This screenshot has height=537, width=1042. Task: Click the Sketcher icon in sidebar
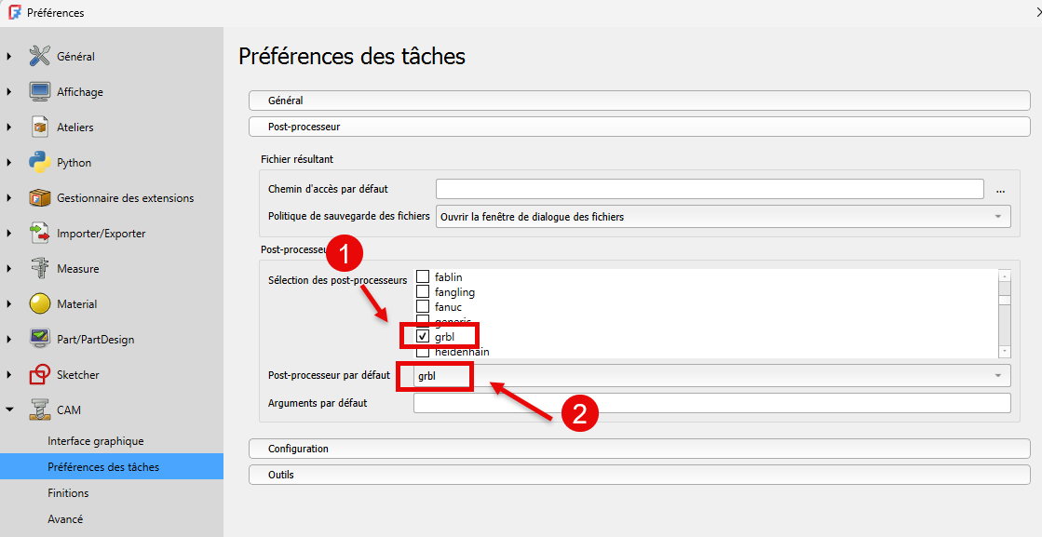coord(39,374)
